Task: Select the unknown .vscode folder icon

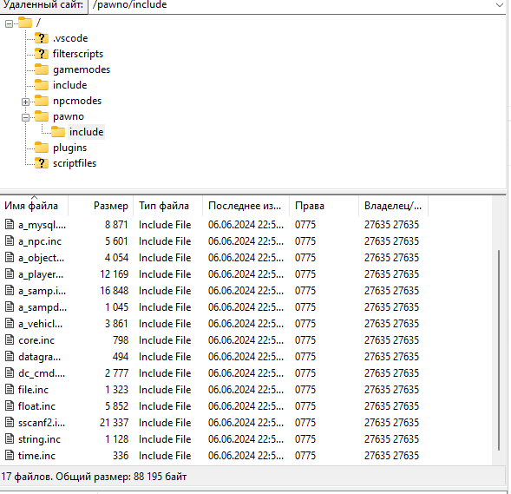Action: pyautogui.click(x=42, y=38)
